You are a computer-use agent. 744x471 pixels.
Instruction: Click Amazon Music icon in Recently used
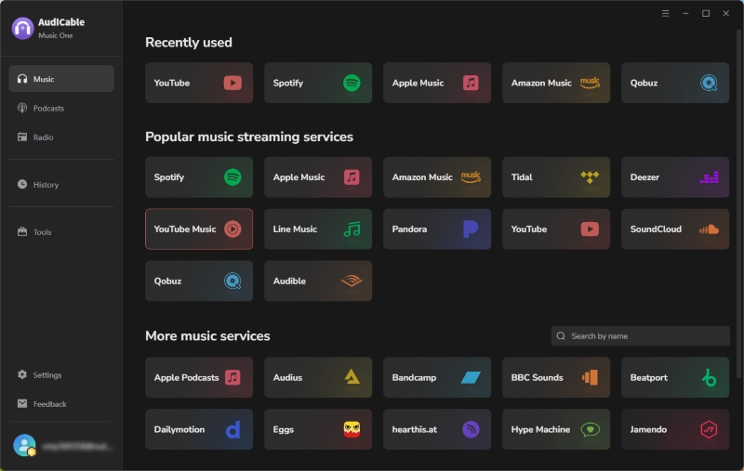(x=590, y=83)
